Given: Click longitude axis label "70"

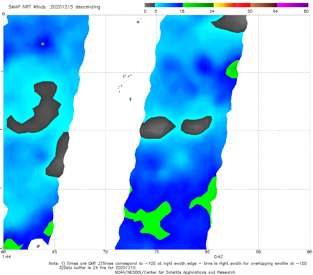Looking at the screenshot, I should (x=105, y=252).
